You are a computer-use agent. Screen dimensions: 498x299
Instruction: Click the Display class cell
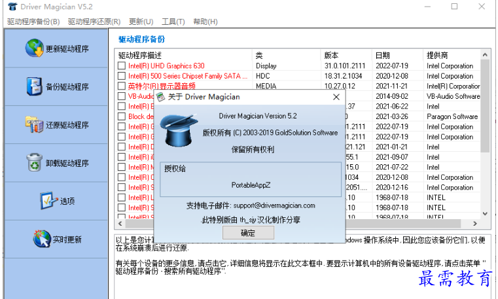coord(266,65)
